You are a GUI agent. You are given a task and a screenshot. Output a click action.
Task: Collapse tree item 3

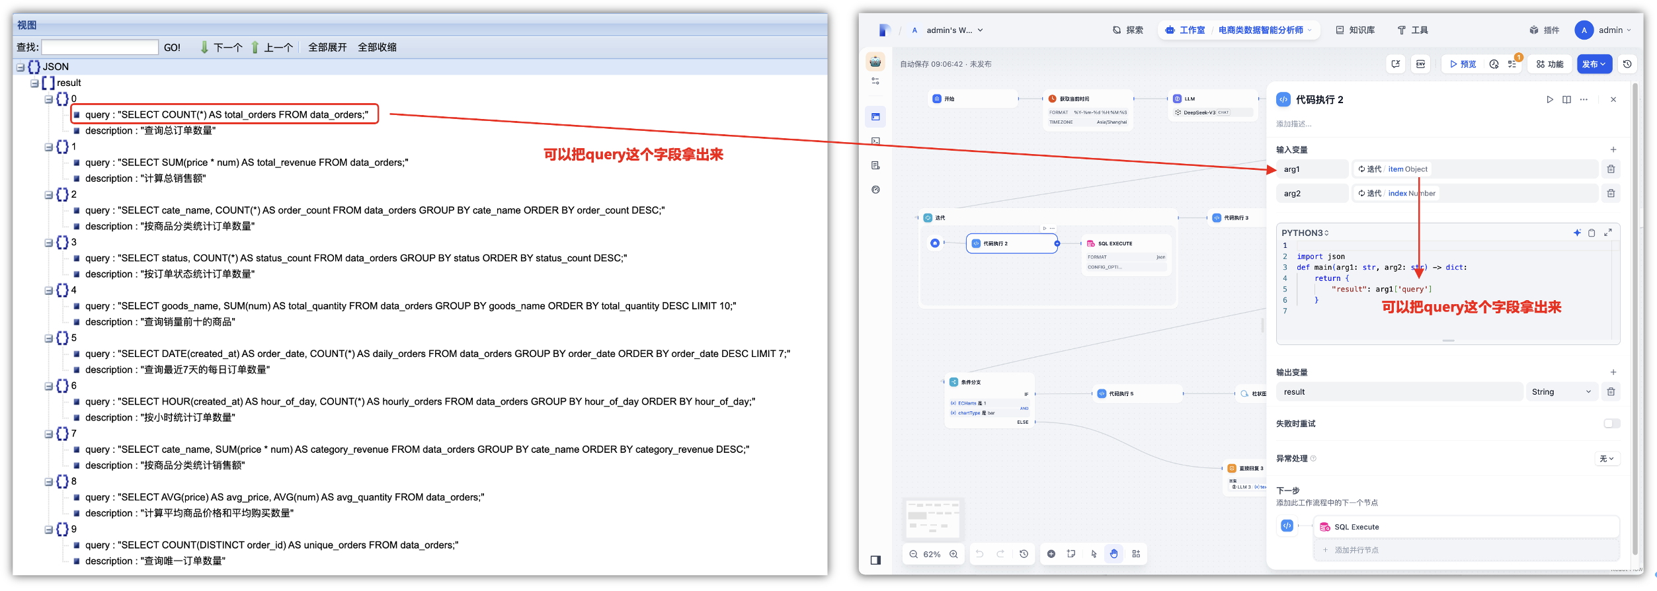[48, 243]
